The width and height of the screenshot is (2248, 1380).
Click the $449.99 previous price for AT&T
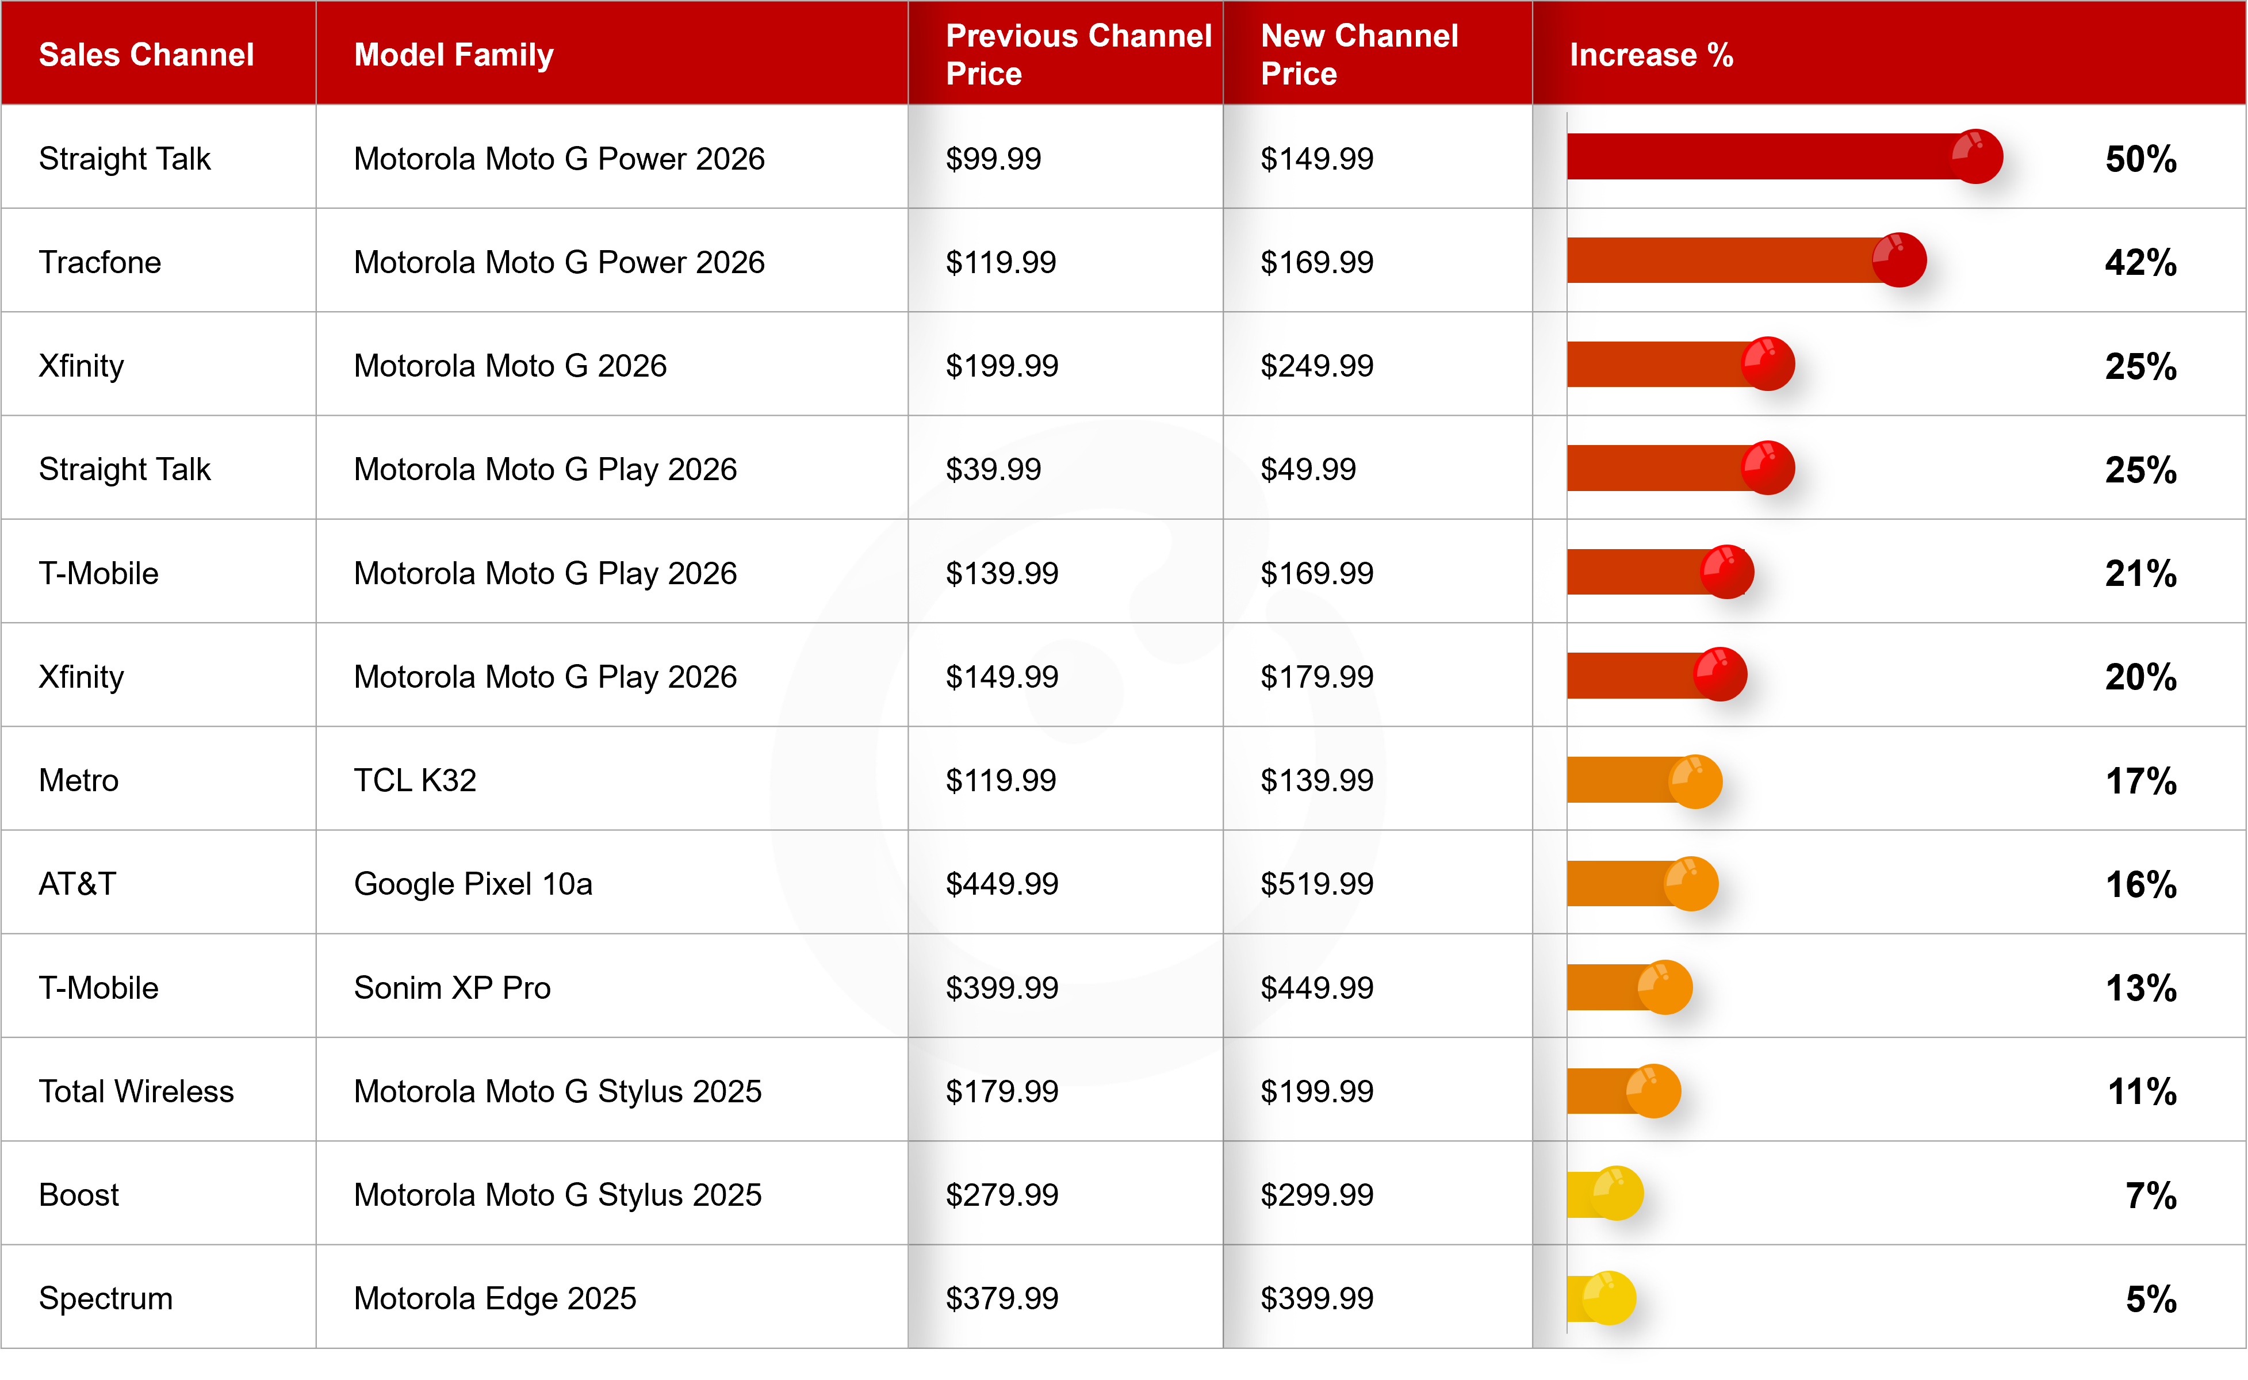tap(1002, 884)
